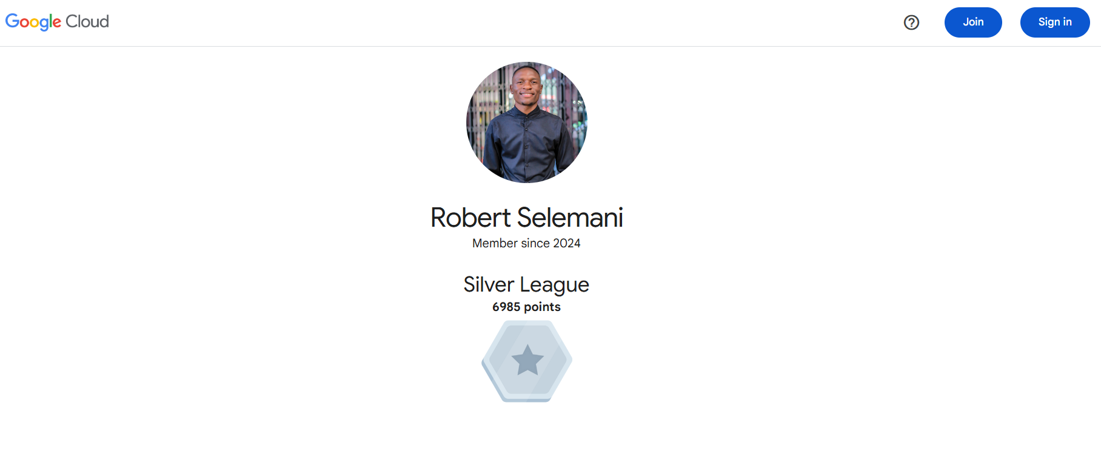
Task: Click the Robert Selemani name heading
Action: [x=526, y=218]
